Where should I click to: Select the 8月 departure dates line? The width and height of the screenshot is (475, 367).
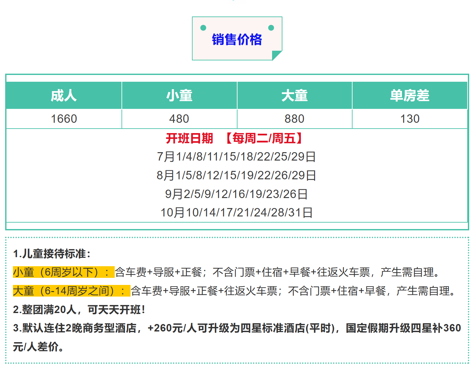tap(237, 175)
